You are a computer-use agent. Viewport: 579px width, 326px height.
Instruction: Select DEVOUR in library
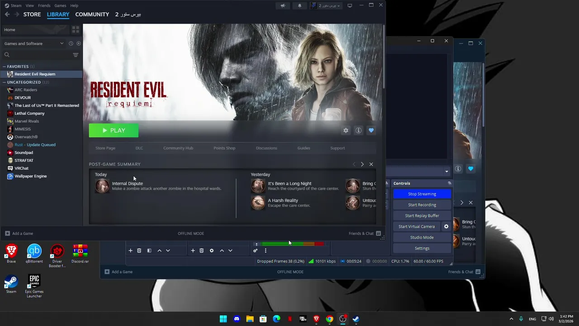[23, 98]
